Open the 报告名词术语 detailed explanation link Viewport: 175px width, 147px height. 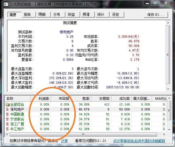tap(139, 141)
